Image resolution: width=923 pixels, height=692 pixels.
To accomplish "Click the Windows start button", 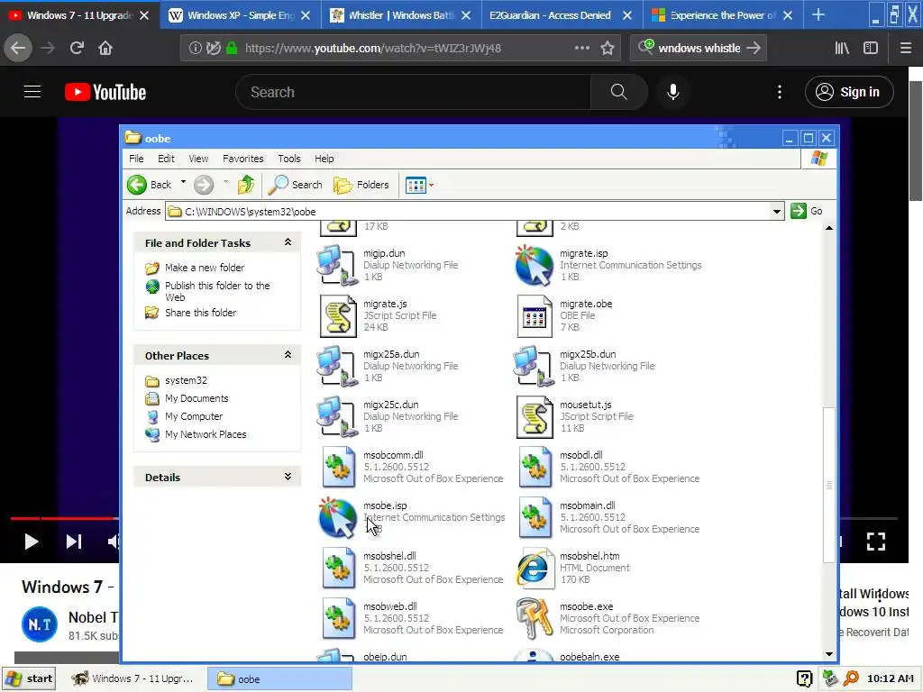I will pyautogui.click(x=29, y=678).
